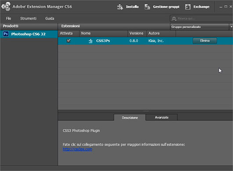Screen dimensions: 233x171
Task: Open the Guida menu
Action: (x=50, y=18)
